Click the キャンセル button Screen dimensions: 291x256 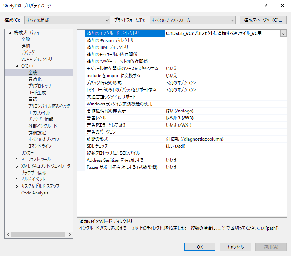[x=235, y=247]
